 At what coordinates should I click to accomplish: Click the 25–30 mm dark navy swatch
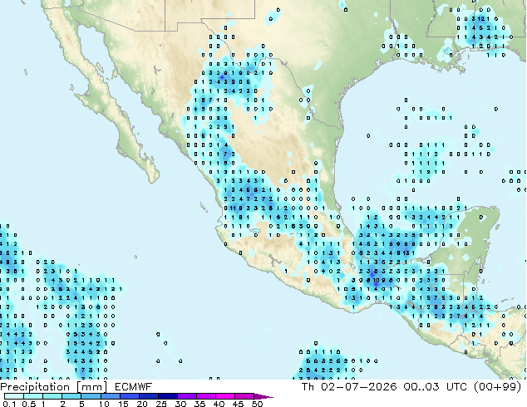(x=167, y=396)
